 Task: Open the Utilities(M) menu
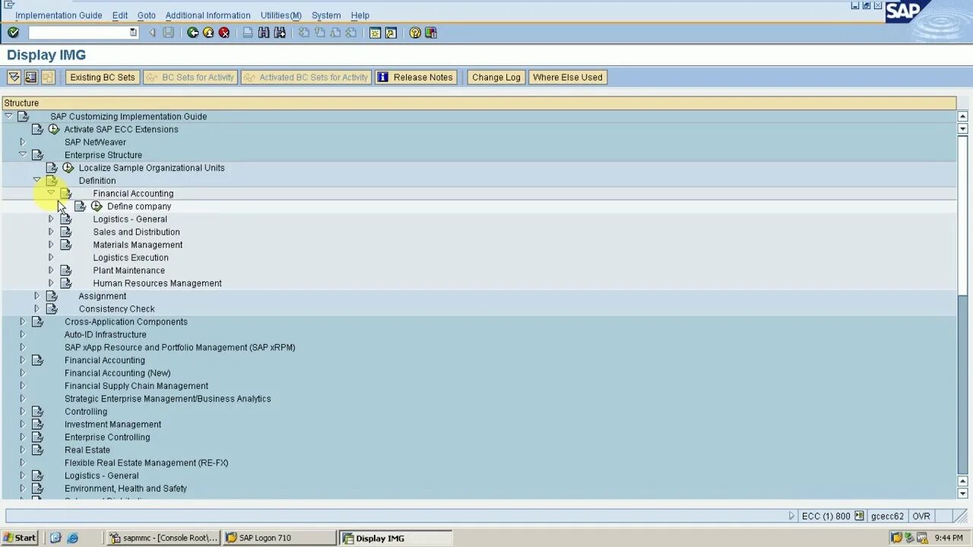[x=280, y=15]
